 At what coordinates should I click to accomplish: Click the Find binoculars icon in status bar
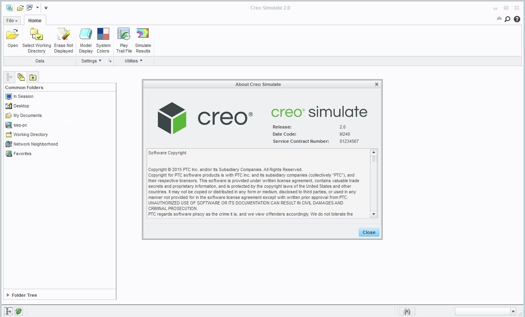tap(407, 311)
